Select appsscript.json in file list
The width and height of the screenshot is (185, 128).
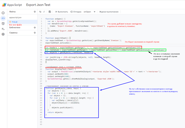(x=15, y=17)
